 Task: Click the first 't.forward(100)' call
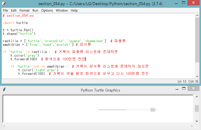[24, 59]
